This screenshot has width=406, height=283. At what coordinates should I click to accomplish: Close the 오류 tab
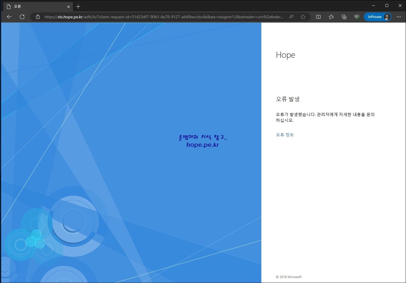(x=68, y=7)
